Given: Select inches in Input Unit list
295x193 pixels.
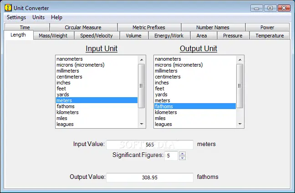Looking at the screenshot, I should pos(97,83).
